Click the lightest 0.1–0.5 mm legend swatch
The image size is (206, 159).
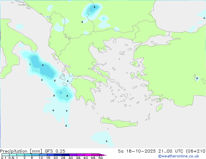(6, 155)
